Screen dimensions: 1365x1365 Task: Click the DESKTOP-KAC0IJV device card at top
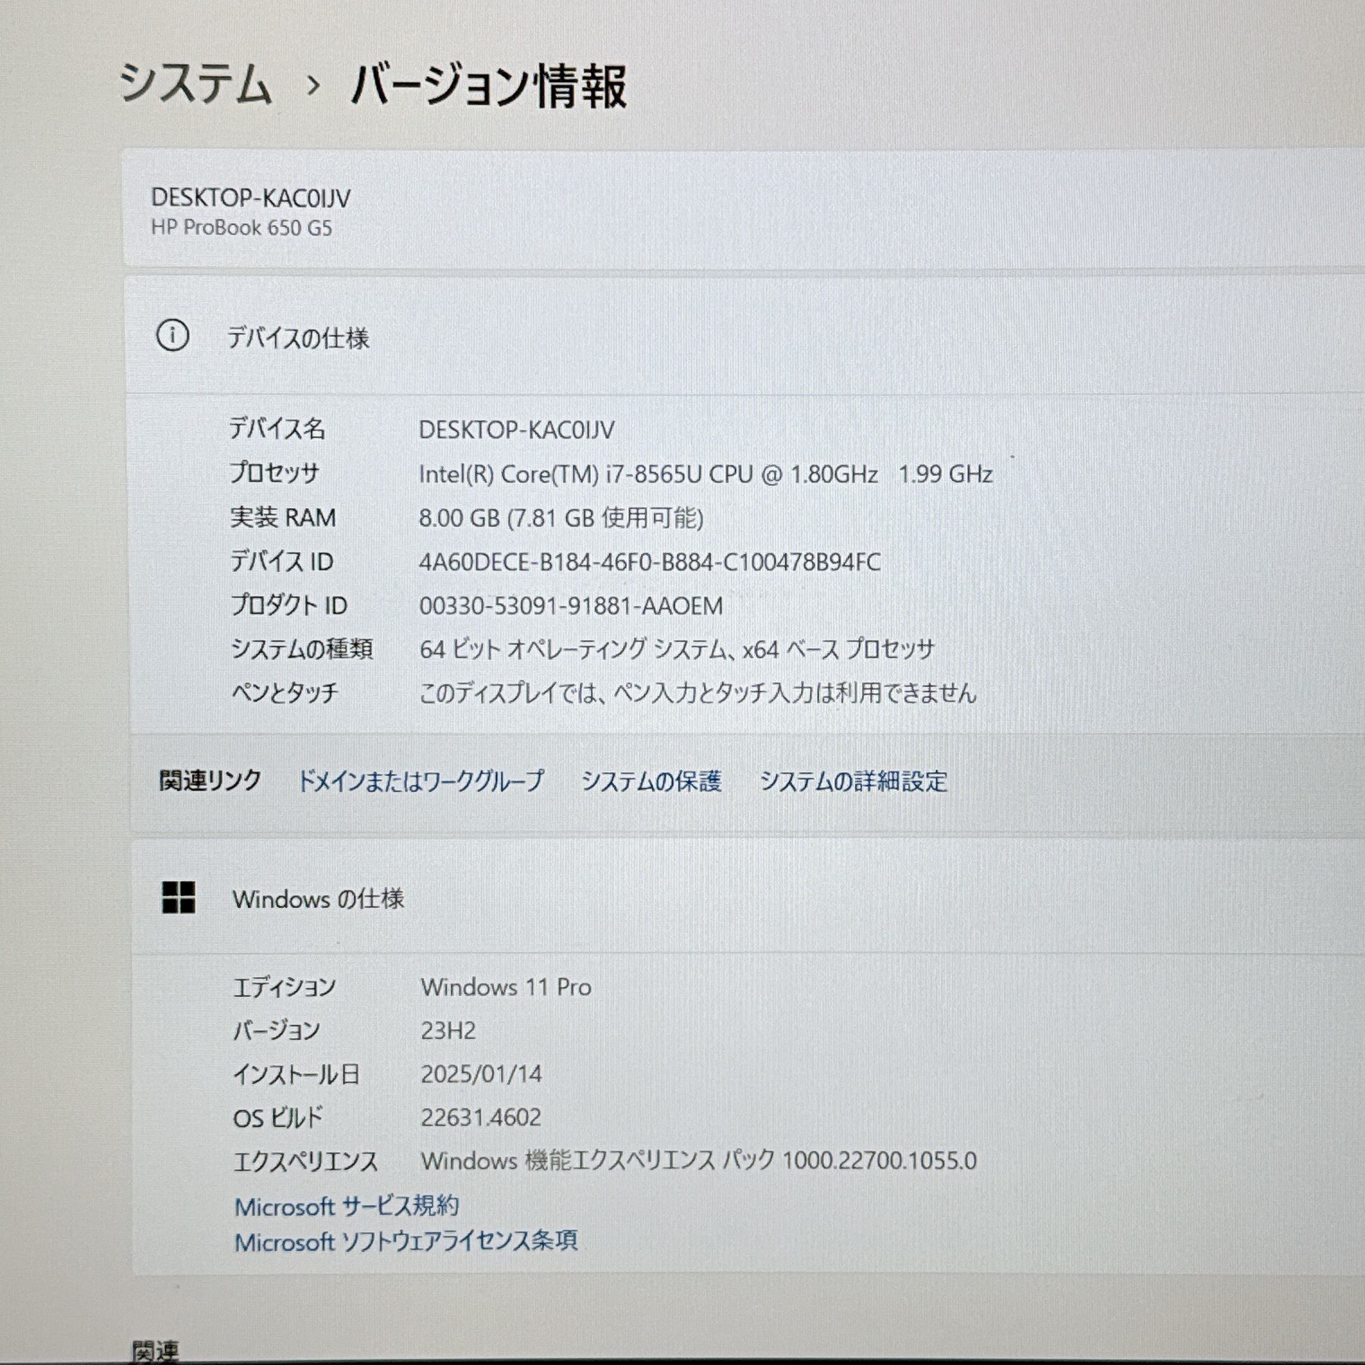[x=251, y=198]
